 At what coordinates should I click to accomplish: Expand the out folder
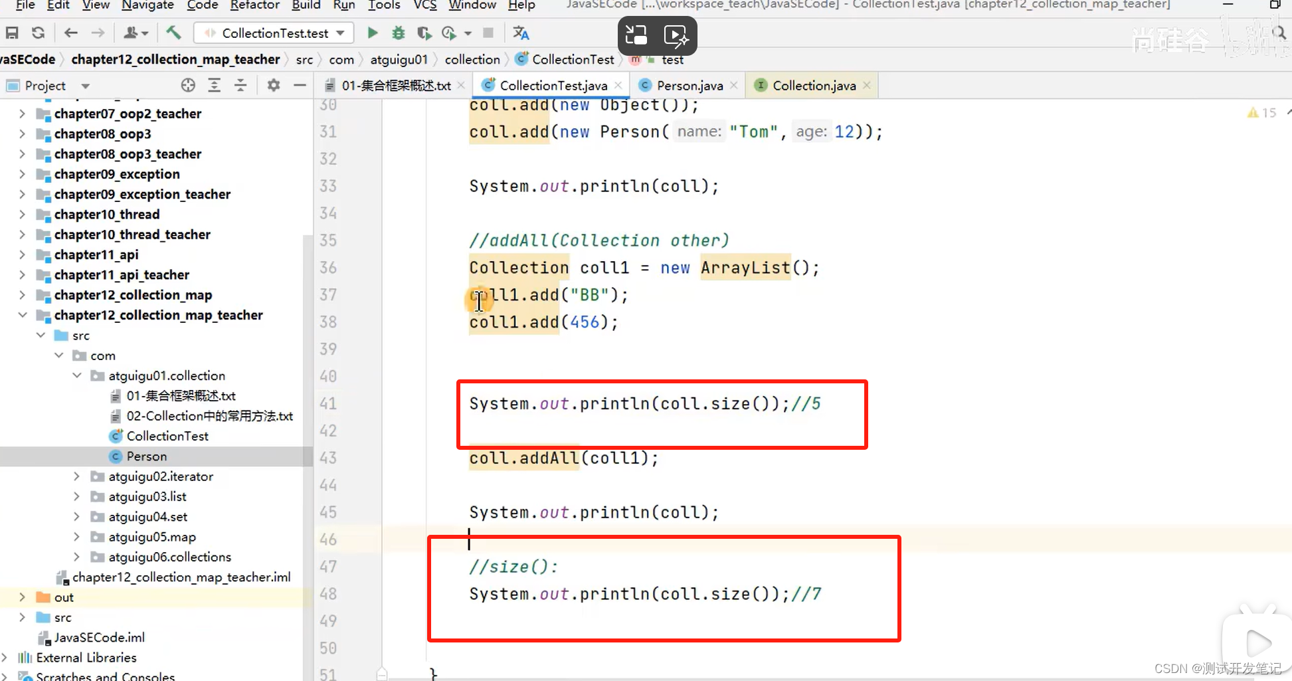tap(22, 597)
